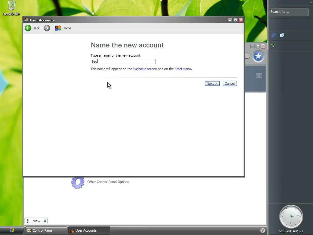Click the blue star favorites icon

pyautogui.click(x=258, y=56)
